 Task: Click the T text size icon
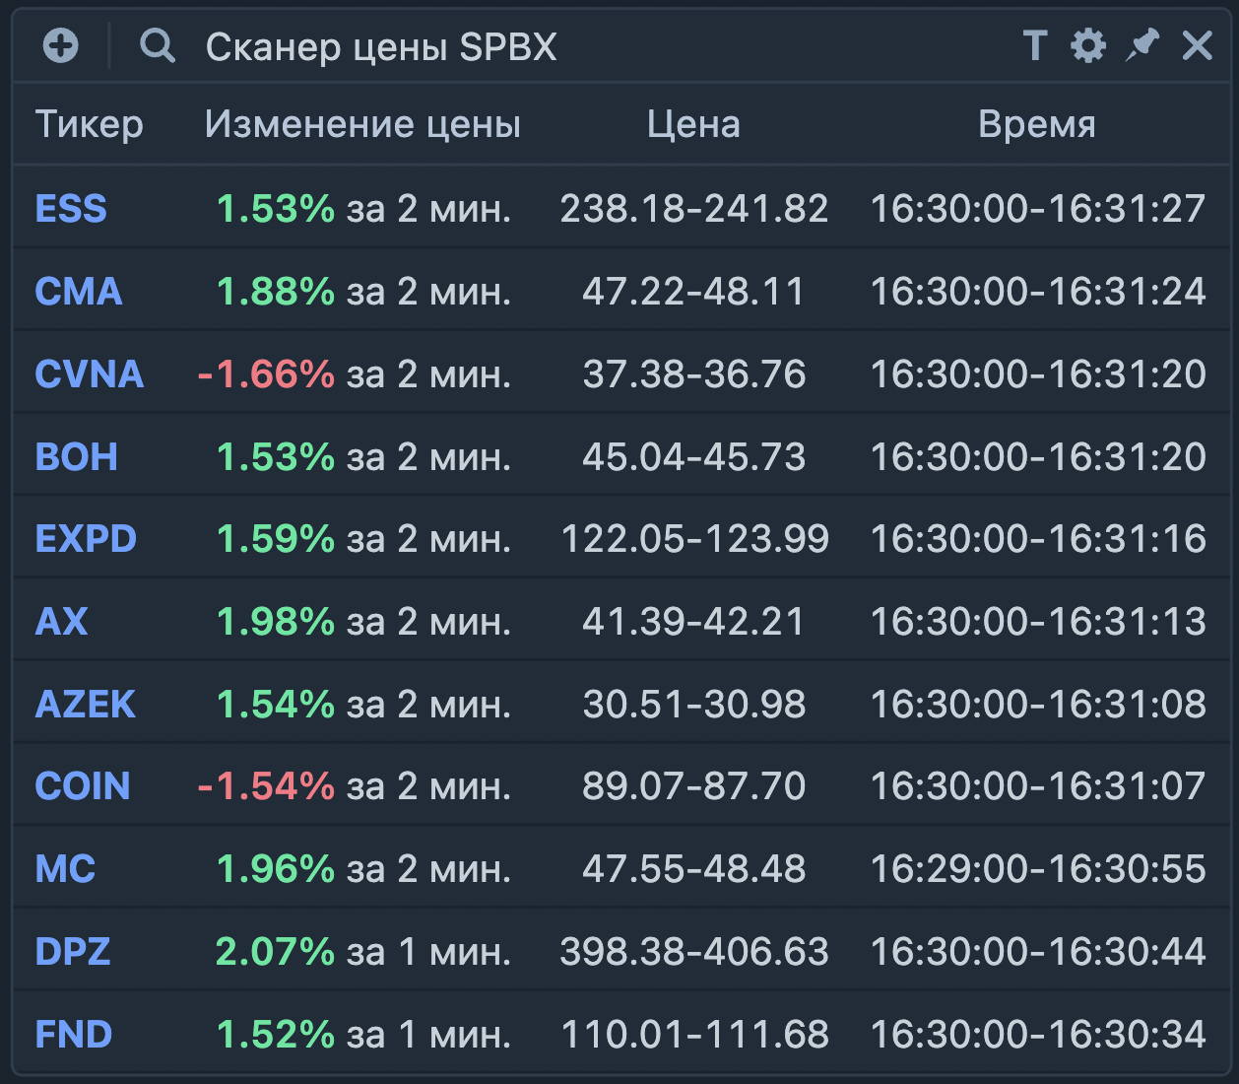coord(1034,46)
